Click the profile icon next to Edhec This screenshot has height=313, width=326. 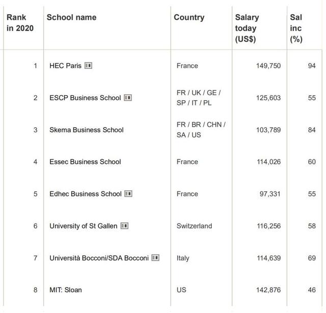click(128, 194)
